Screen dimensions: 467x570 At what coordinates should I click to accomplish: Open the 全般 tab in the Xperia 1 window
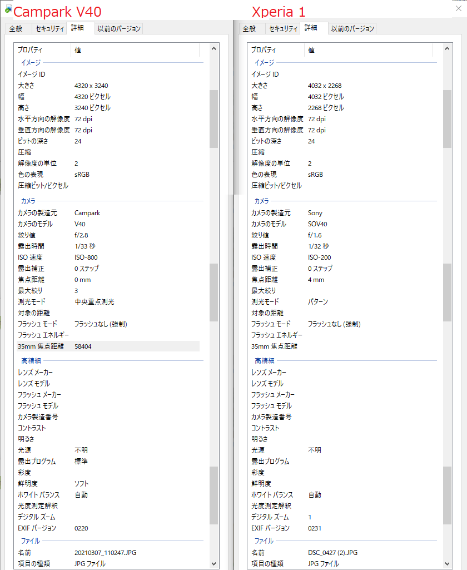[250, 29]
